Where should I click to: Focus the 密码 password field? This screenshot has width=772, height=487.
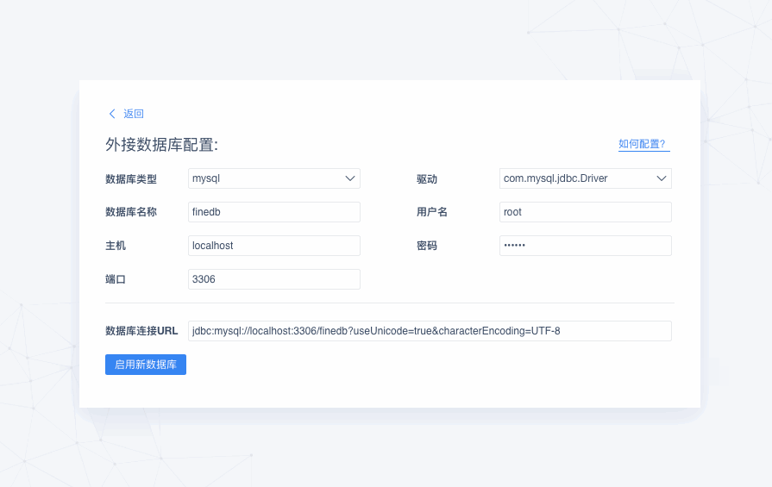tap(586, 246)
